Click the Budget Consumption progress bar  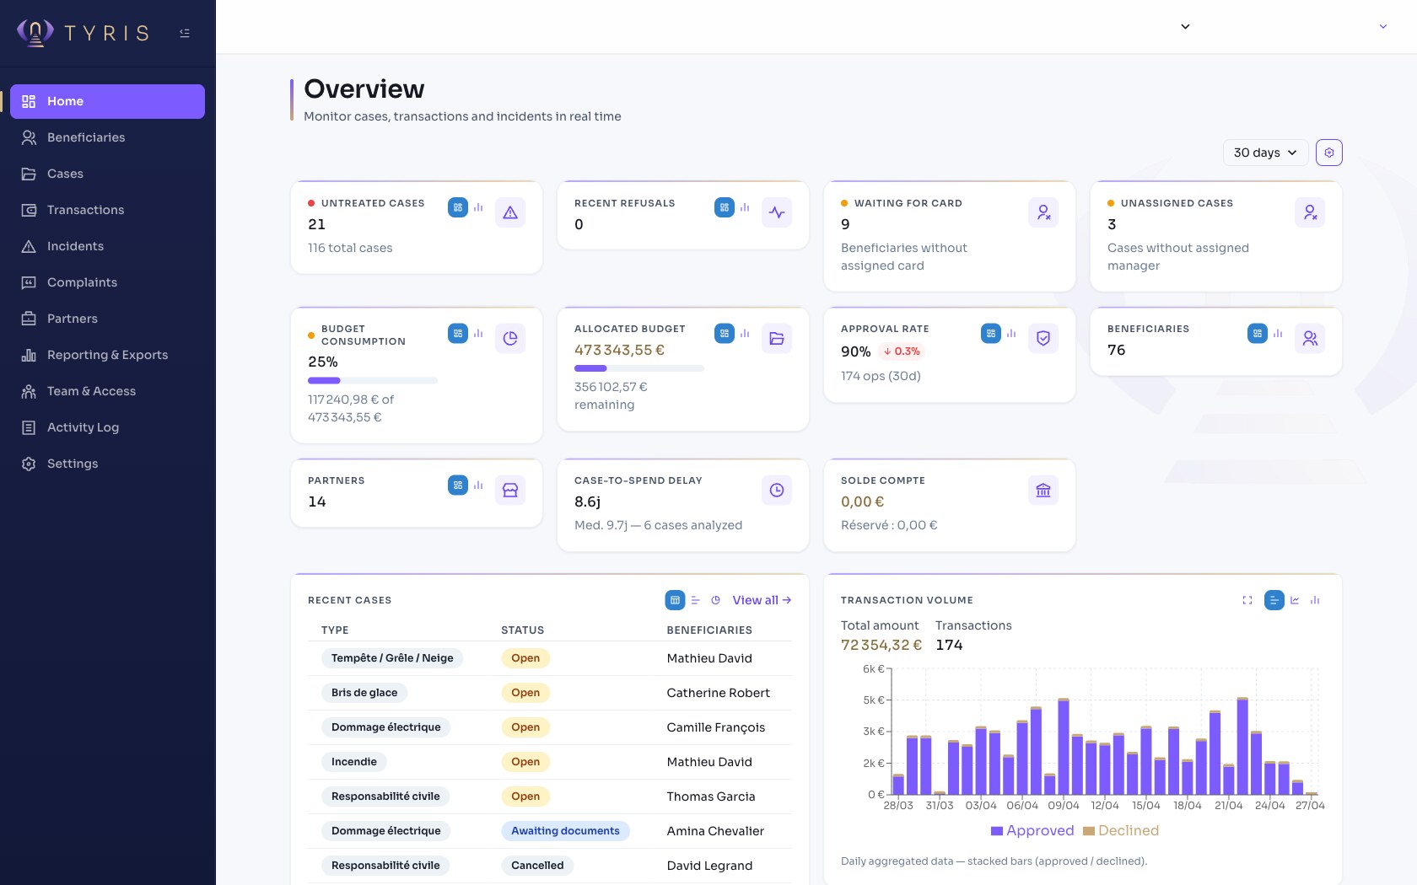(x=372, y=380)
